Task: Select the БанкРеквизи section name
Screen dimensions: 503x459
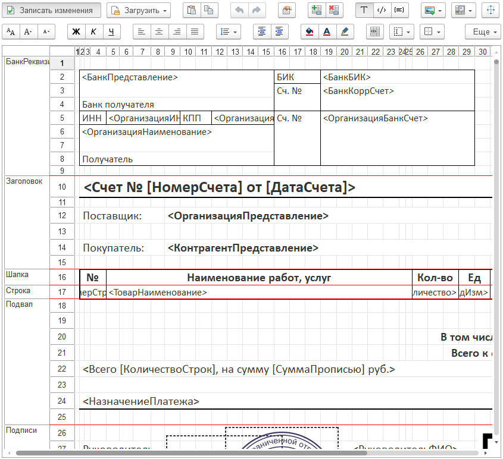Action: pos(27,61)
